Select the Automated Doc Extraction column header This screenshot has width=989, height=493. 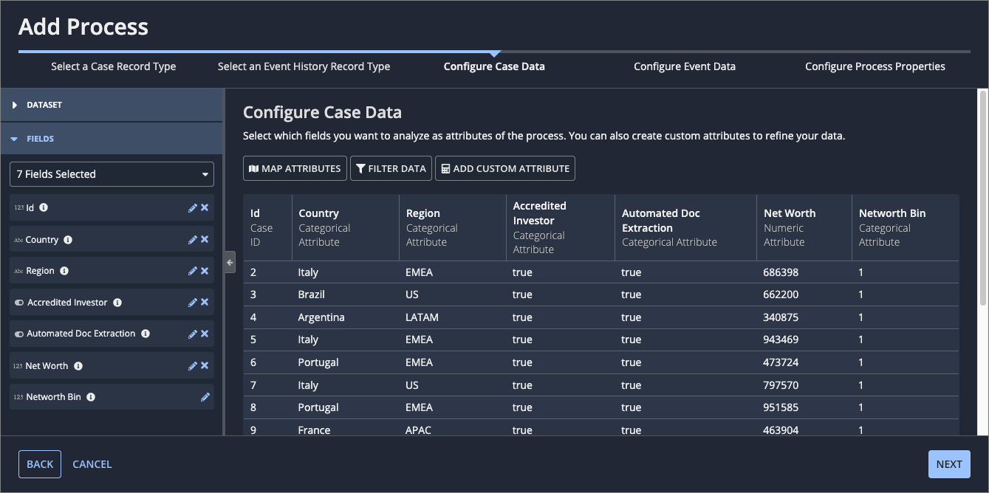(x=686, y=227)
